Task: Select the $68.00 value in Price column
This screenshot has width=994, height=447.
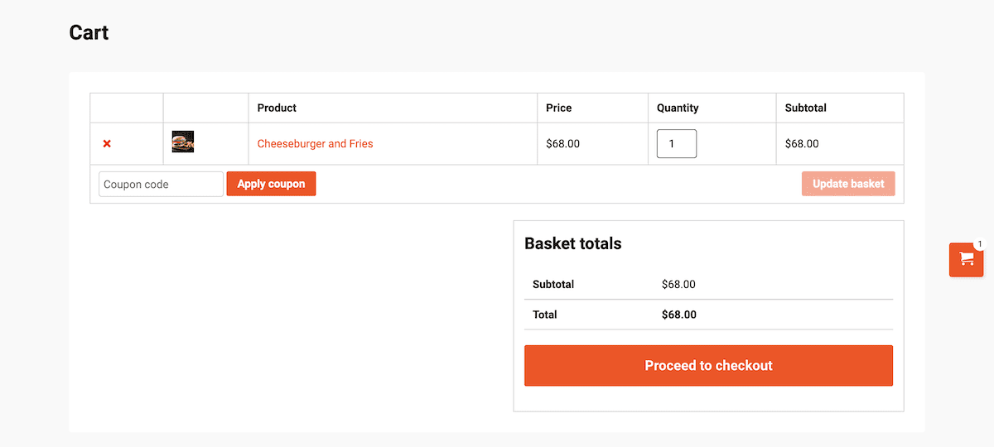Action: tap(563, 144)
